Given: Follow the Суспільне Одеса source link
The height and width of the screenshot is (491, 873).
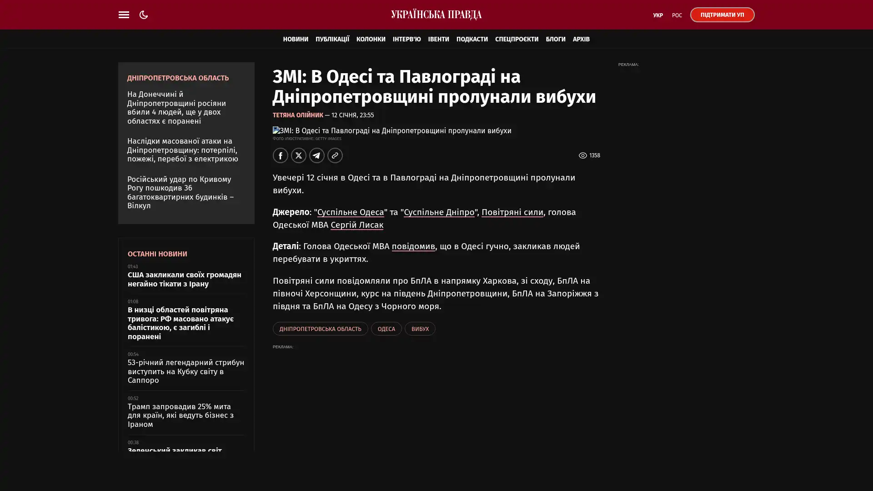Looking at the screenshot, I should [x=351, y=212].
